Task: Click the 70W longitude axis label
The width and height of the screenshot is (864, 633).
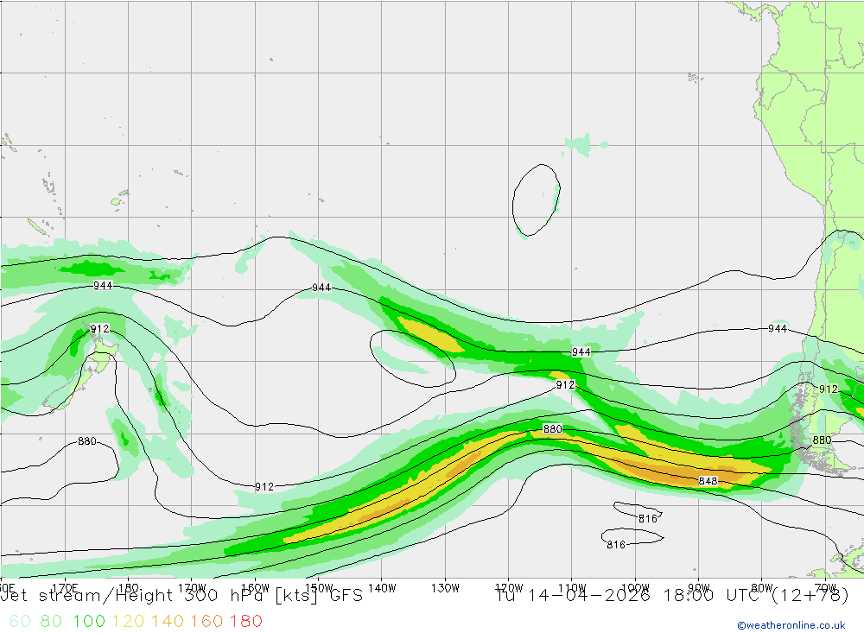Action: tap(825, 588)
